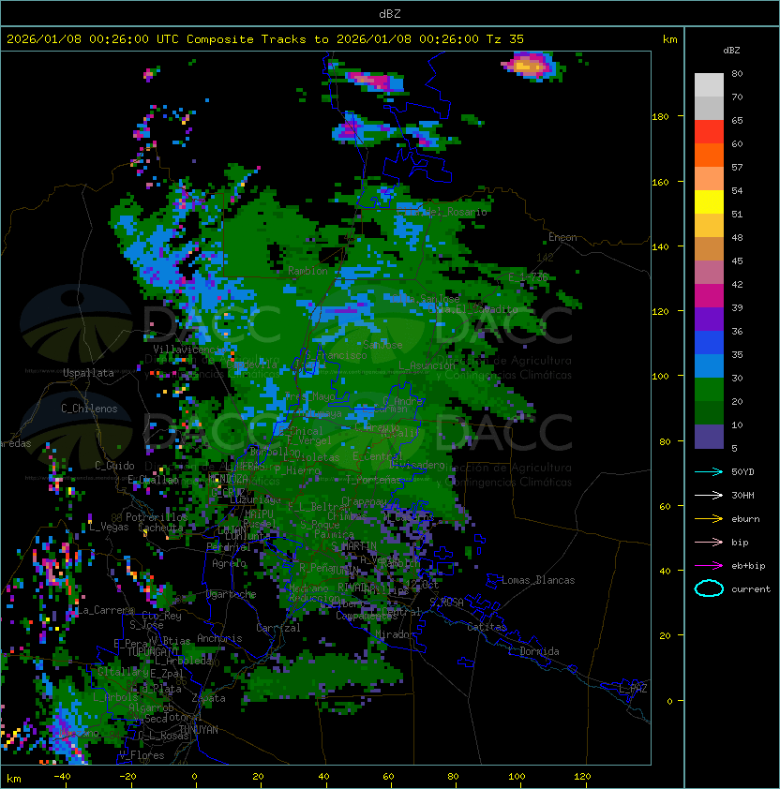Click the 'dBZ' label above the color scale
The width and height of the screenshot is (780, 789).
pyautogui.click(x=731, y=51)
